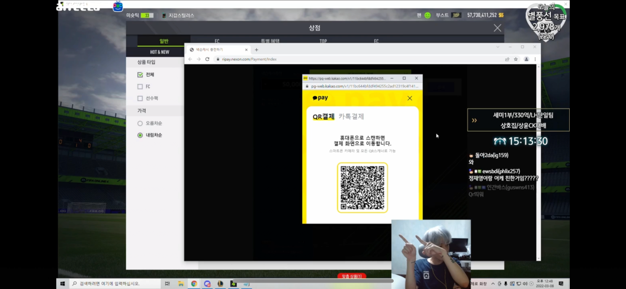The height and width of the screenshot is (289, 626).
Task: Click the 부스트 TOP indicator
Action: pos(448,15)
